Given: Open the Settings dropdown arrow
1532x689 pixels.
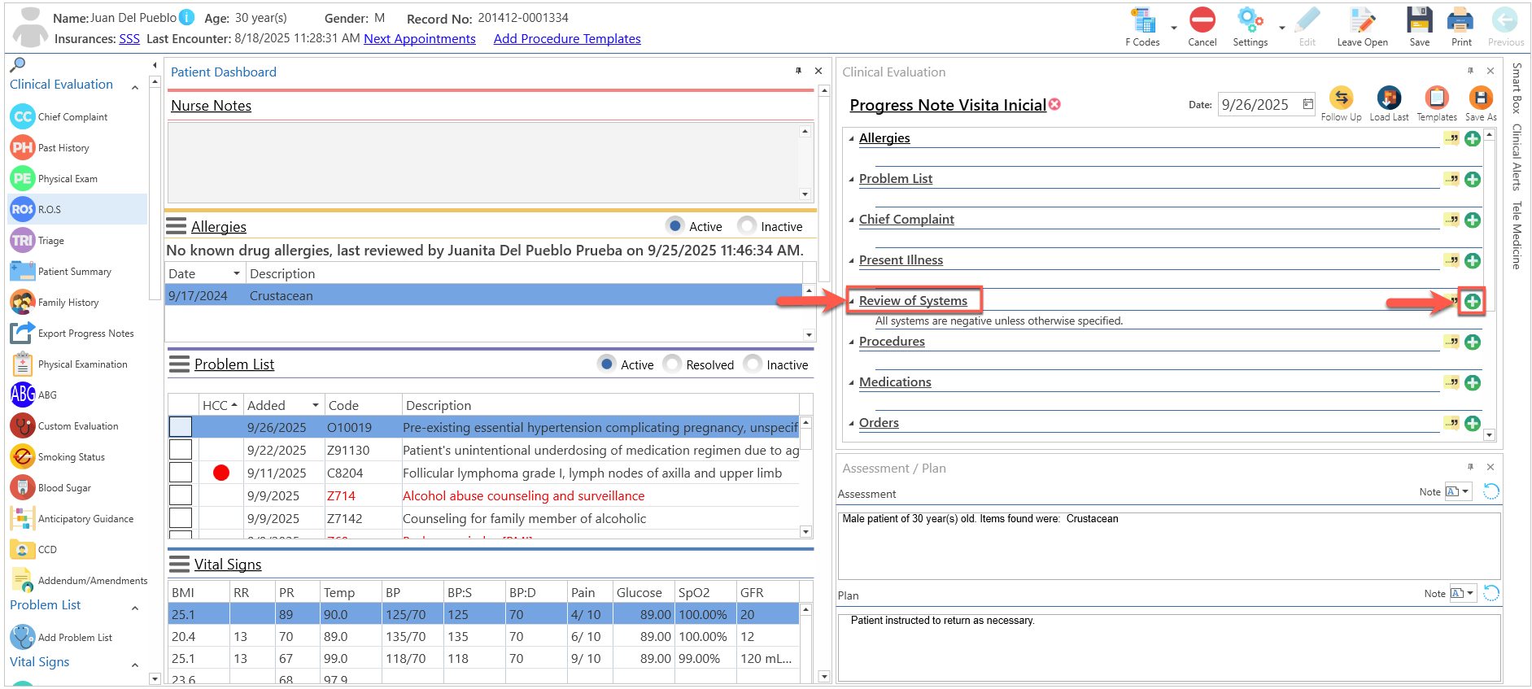Looking at the screenshot, I should point(1281,28).
